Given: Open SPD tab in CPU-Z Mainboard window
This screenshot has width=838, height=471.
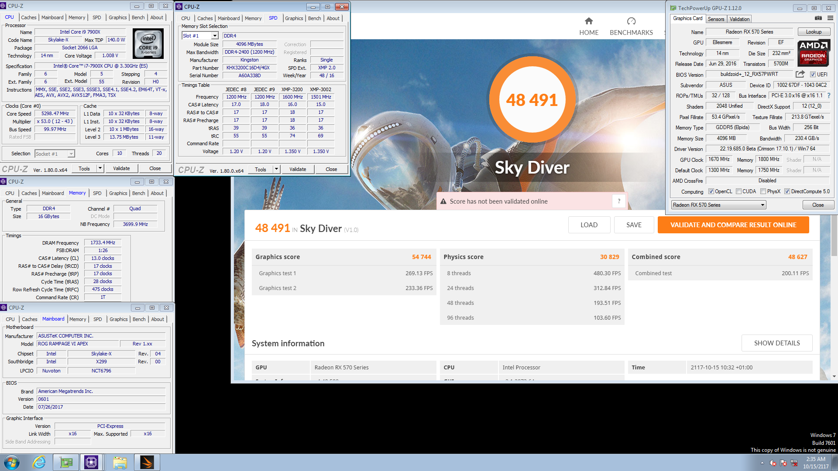Looking at the screenshot, I should pos(98,319).
